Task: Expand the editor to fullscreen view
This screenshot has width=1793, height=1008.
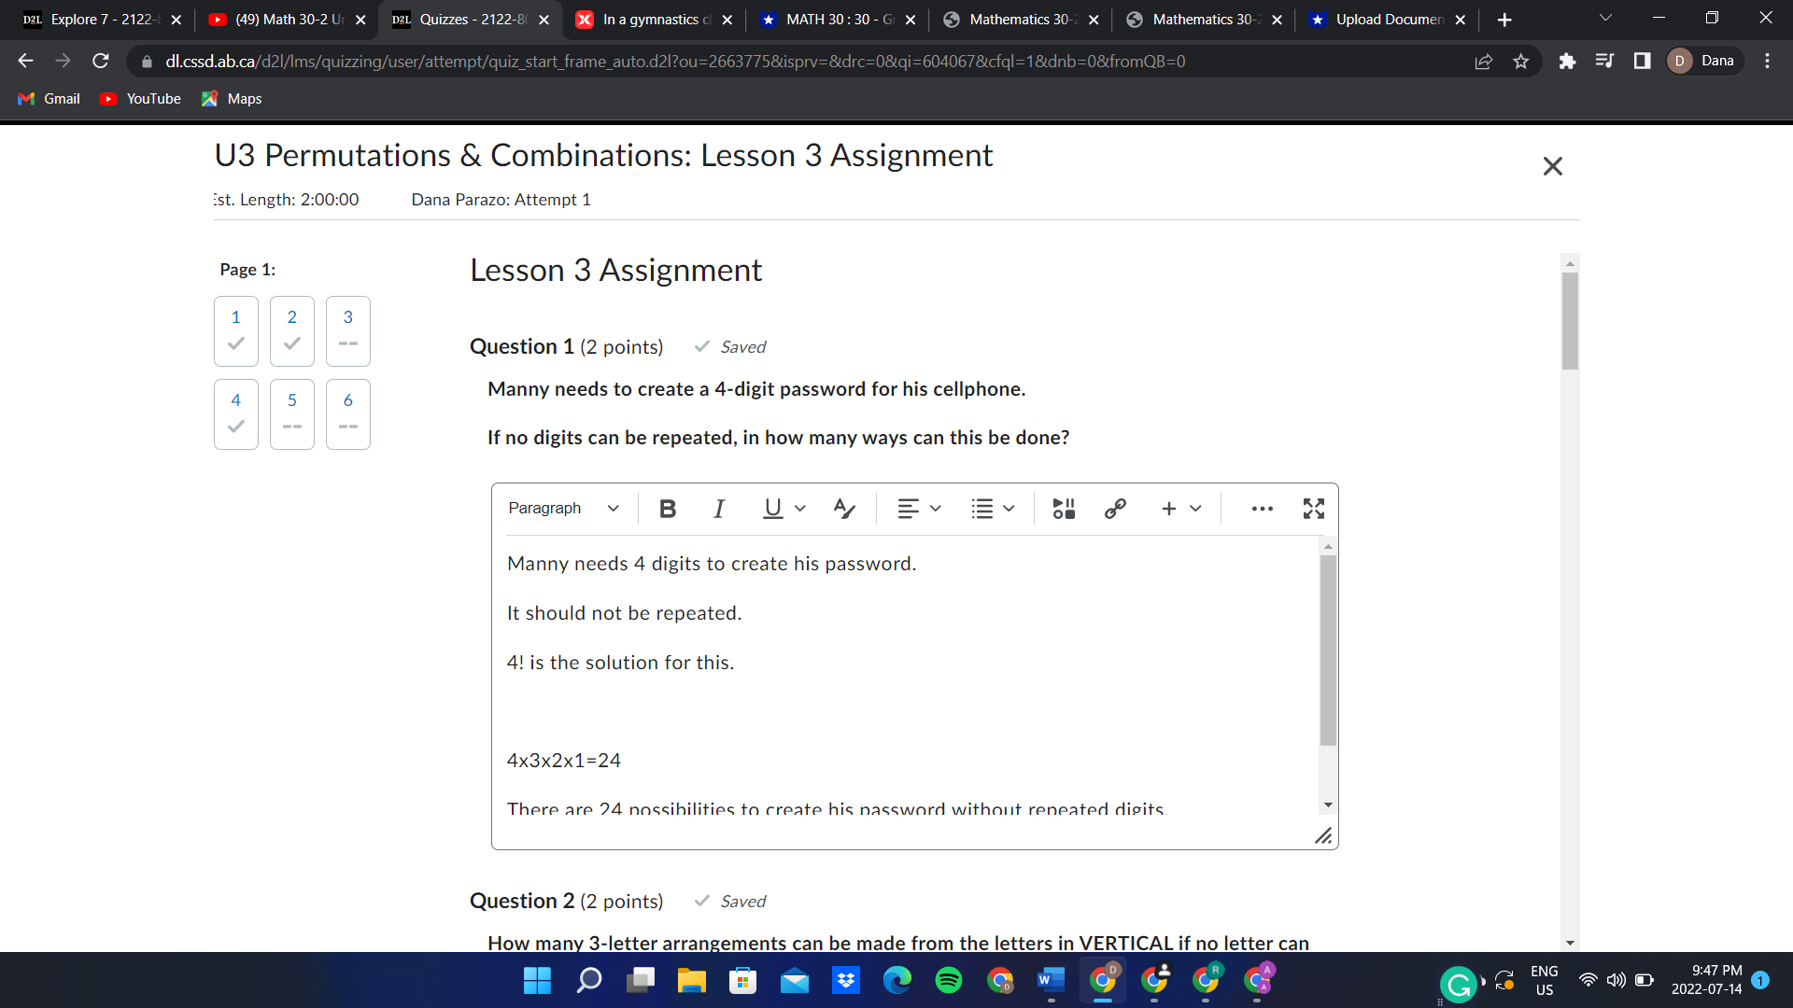Action: pos(1313,509)
